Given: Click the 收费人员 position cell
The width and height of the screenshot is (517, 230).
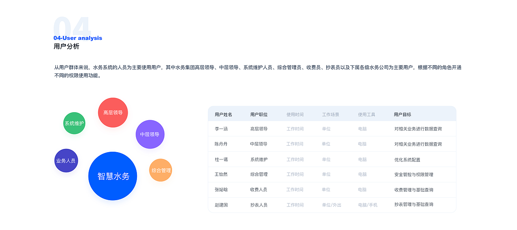Looking at the screenshot, I should tap(259, 190).
